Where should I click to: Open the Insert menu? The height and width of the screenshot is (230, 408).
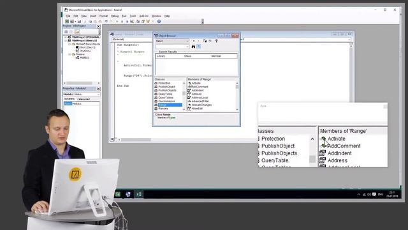pos(93,16)
